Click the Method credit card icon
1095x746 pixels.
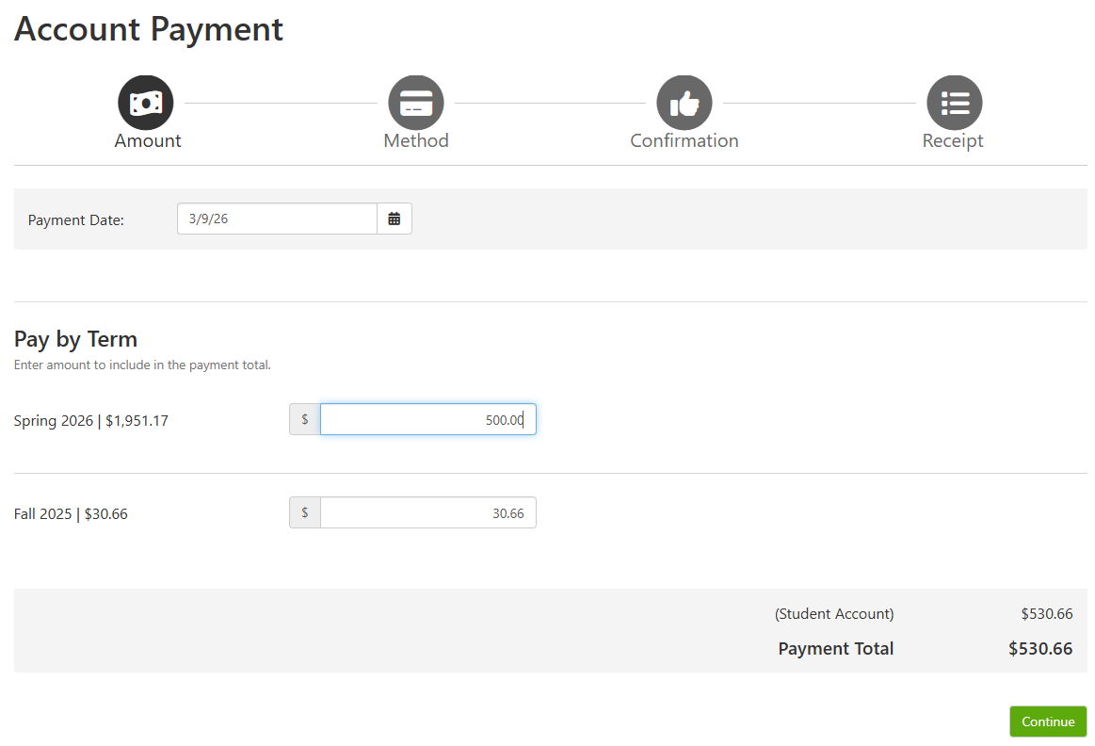coord(416,103)
